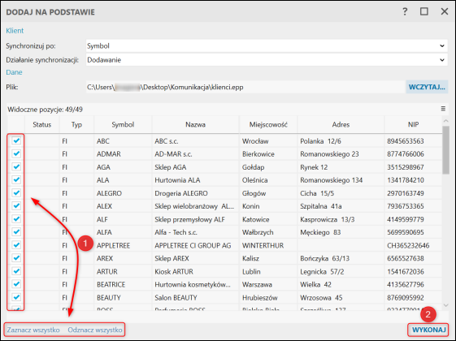This screenshot has width=456, height=341.
Task: Click the WCZYTAJ... button
Action: (427, 87)
